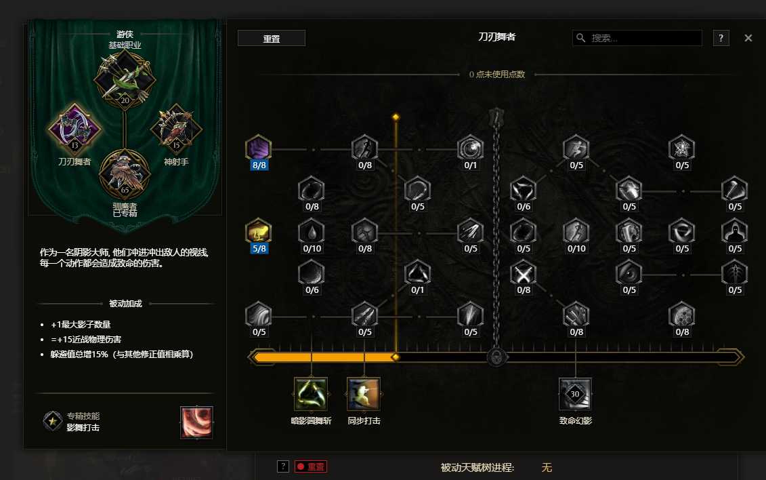Click the red 重置 button at bottom
Screen dimensions: 766x480
coord(311,467)
